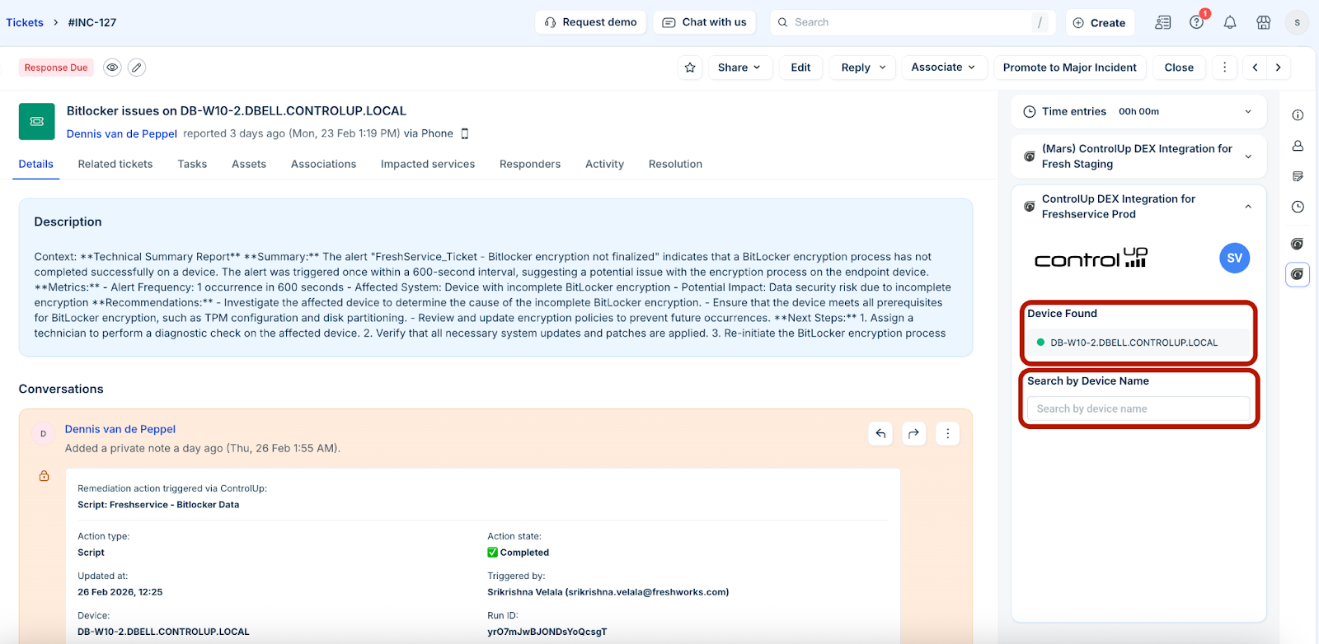
Task: Click the green ticket type icon
Action: coord(37,121)
